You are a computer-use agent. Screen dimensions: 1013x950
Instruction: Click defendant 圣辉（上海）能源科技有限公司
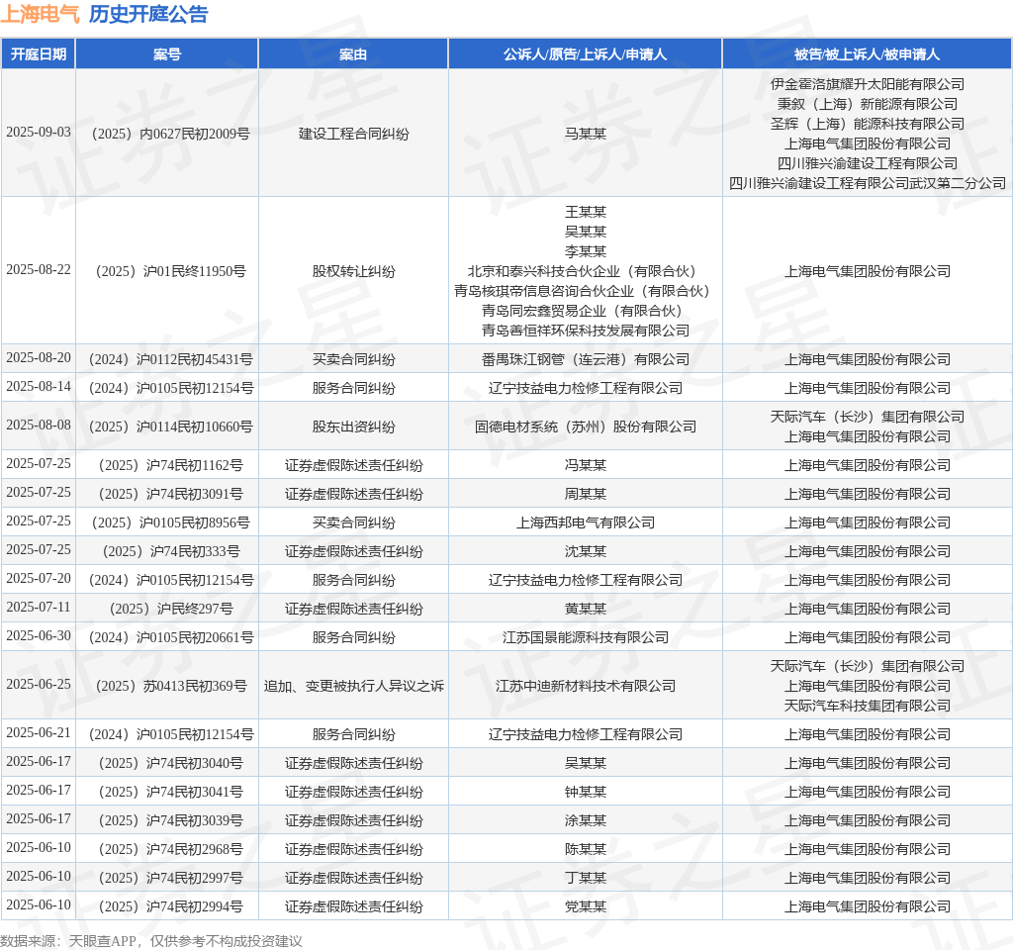[867, 124]
